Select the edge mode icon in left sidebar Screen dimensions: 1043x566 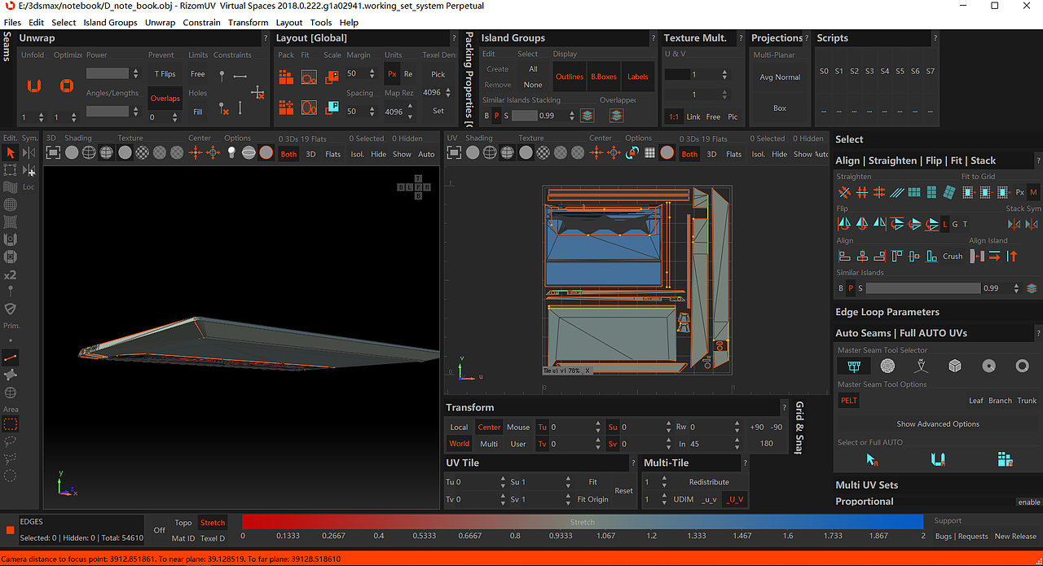[x=11, y=358]
